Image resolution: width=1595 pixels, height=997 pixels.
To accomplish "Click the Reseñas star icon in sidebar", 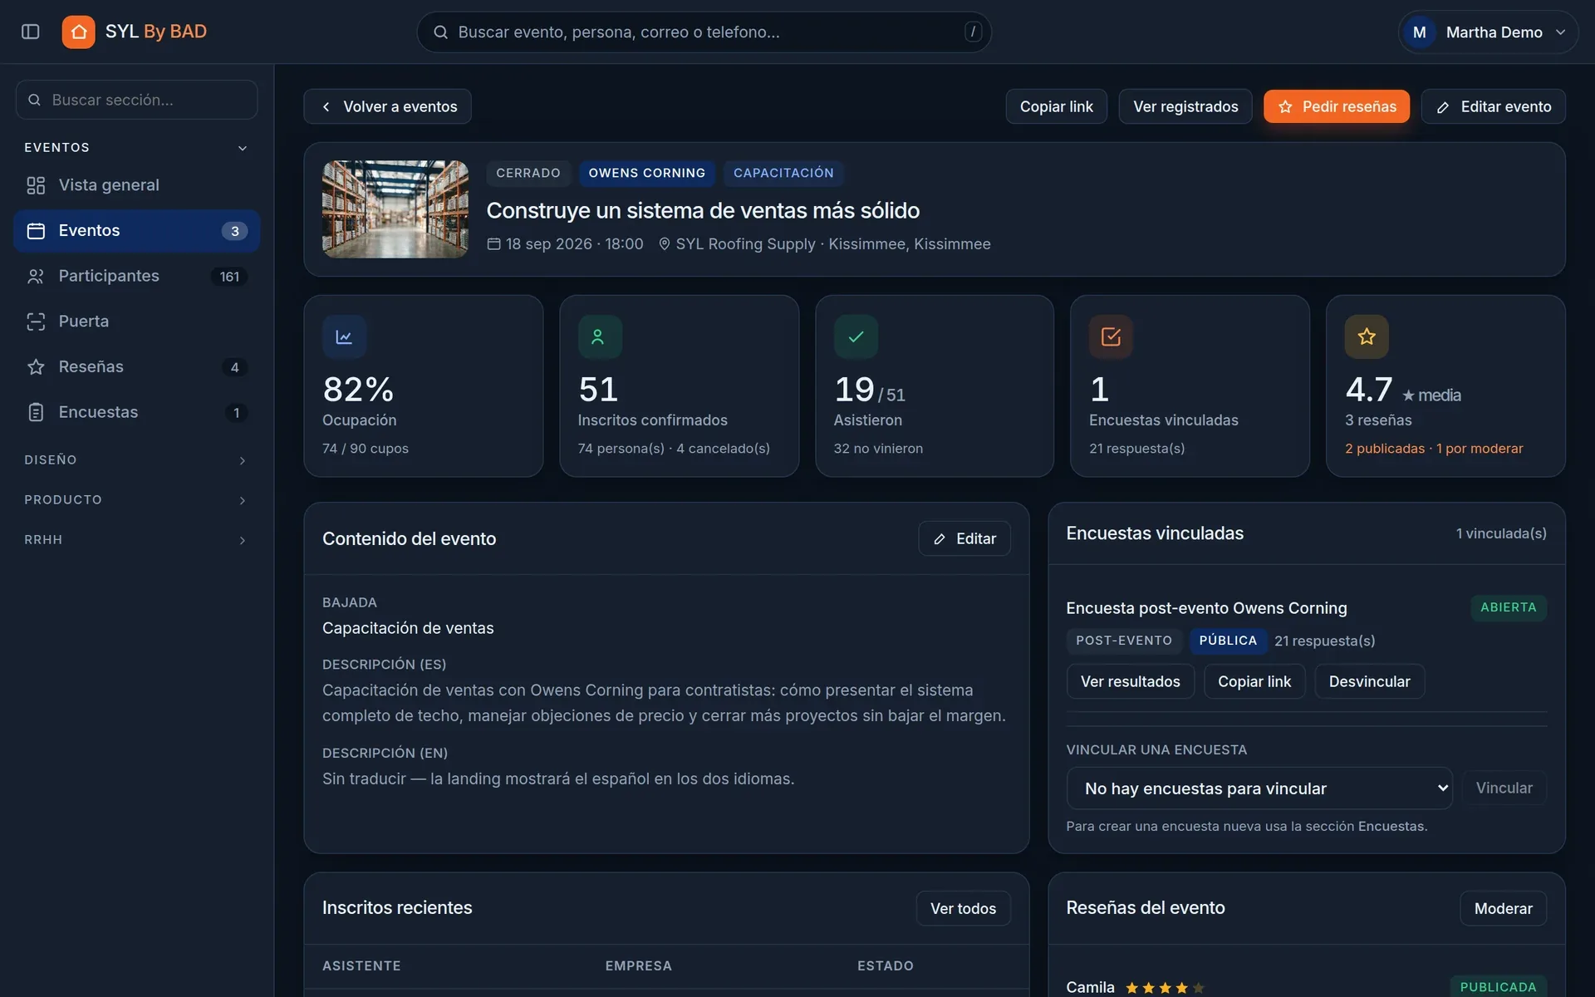I will [36, 366].
